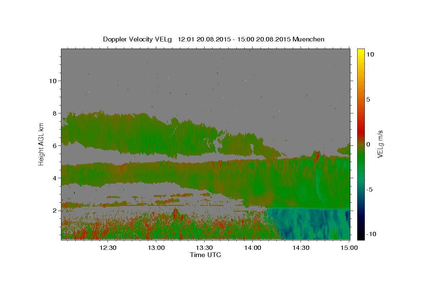
Task: Click the height axis label 8
Action: click(x=55, y=113)
